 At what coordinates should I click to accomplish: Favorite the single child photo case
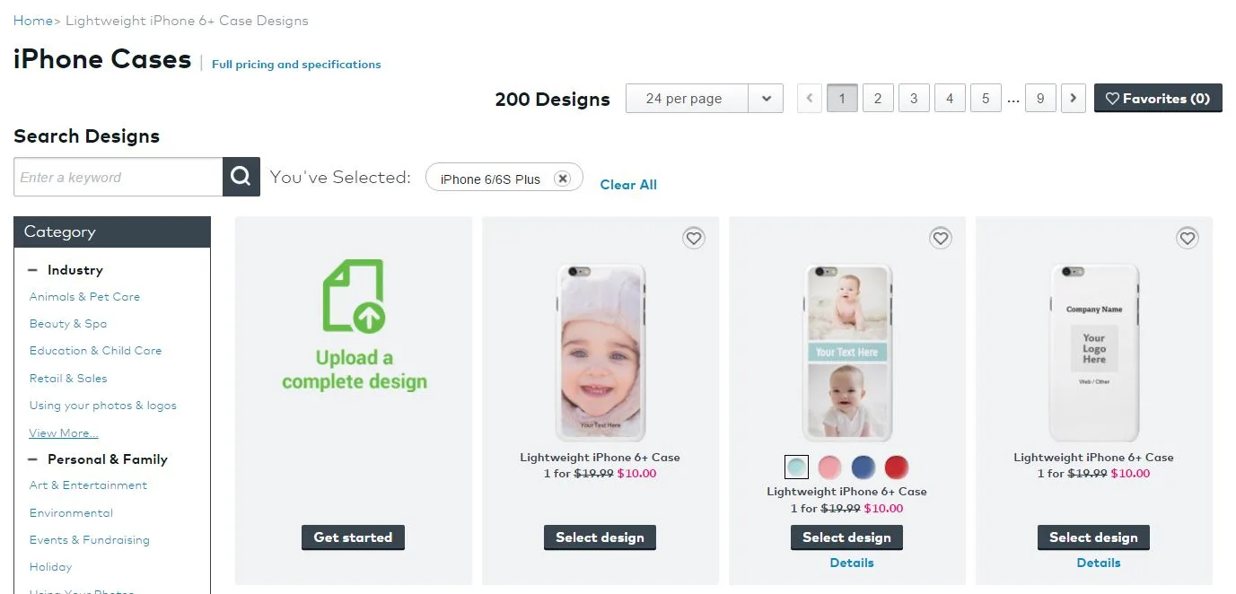693,238
